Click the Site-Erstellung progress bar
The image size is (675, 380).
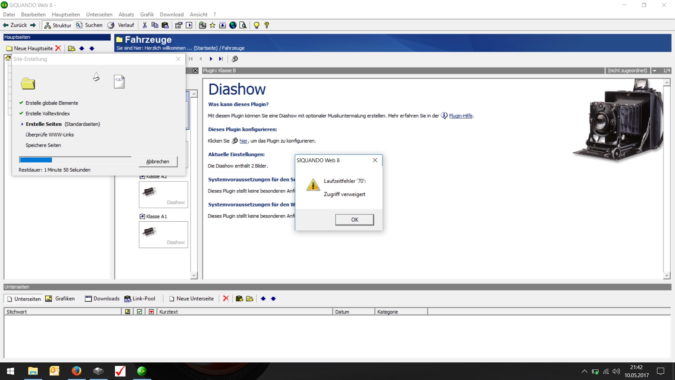75,160
